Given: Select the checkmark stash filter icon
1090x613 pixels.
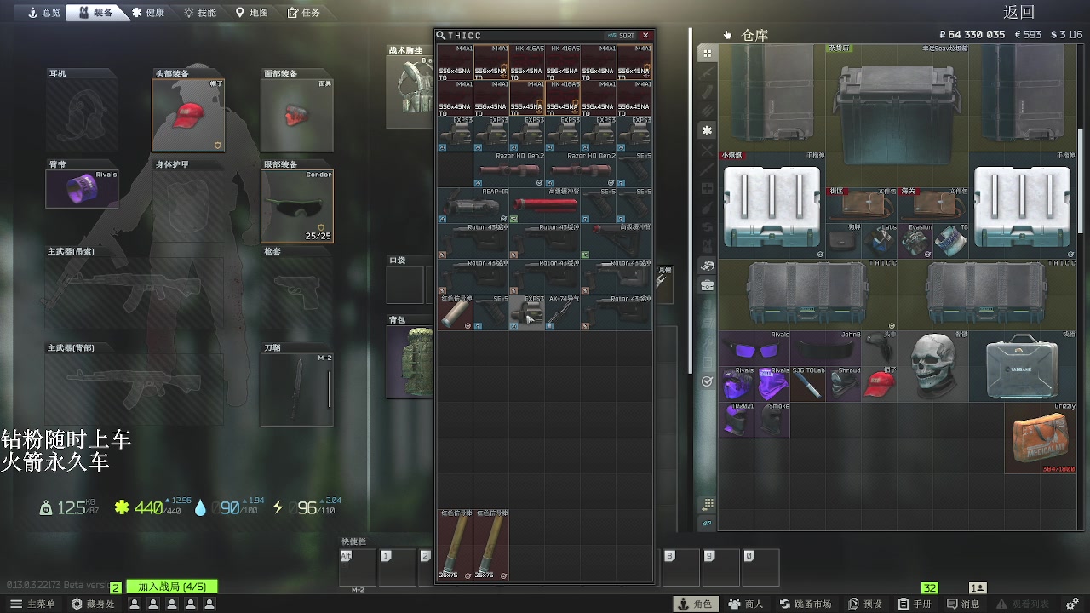Looking at the screenshot, I should coord(707,381).
